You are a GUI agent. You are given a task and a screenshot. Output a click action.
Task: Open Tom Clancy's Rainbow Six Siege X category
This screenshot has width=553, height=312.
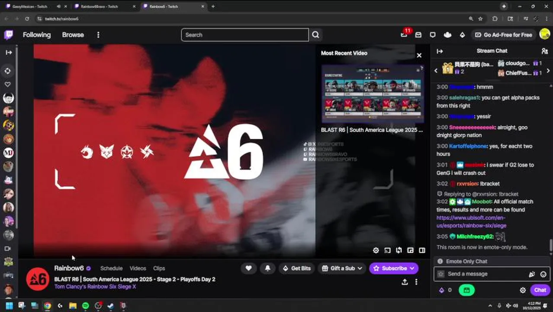tap(95, 286)
